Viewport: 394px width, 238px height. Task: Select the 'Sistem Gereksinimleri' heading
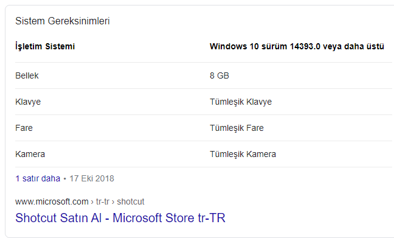(x=62, y=21)
